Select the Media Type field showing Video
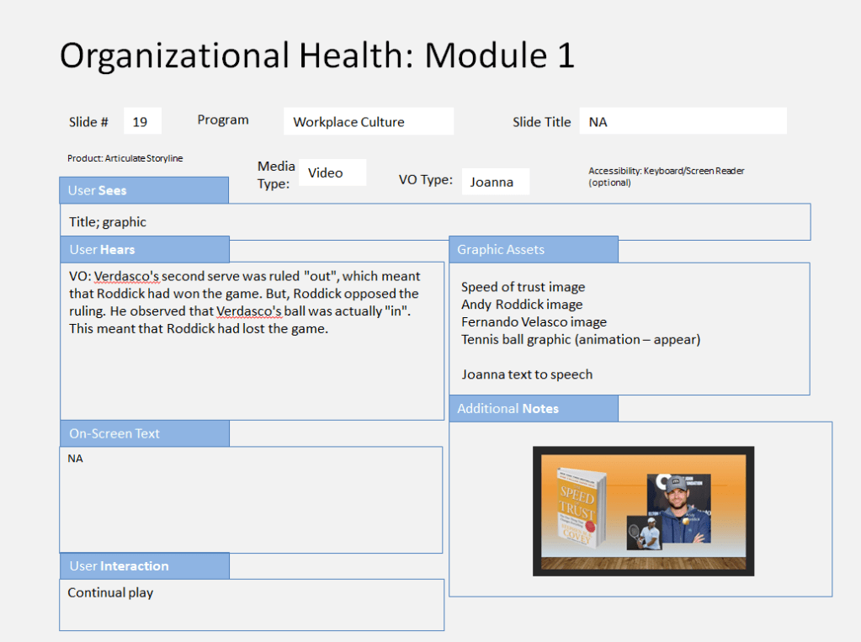The height and width of the screenshot is (642, 861). click(332, 172)
